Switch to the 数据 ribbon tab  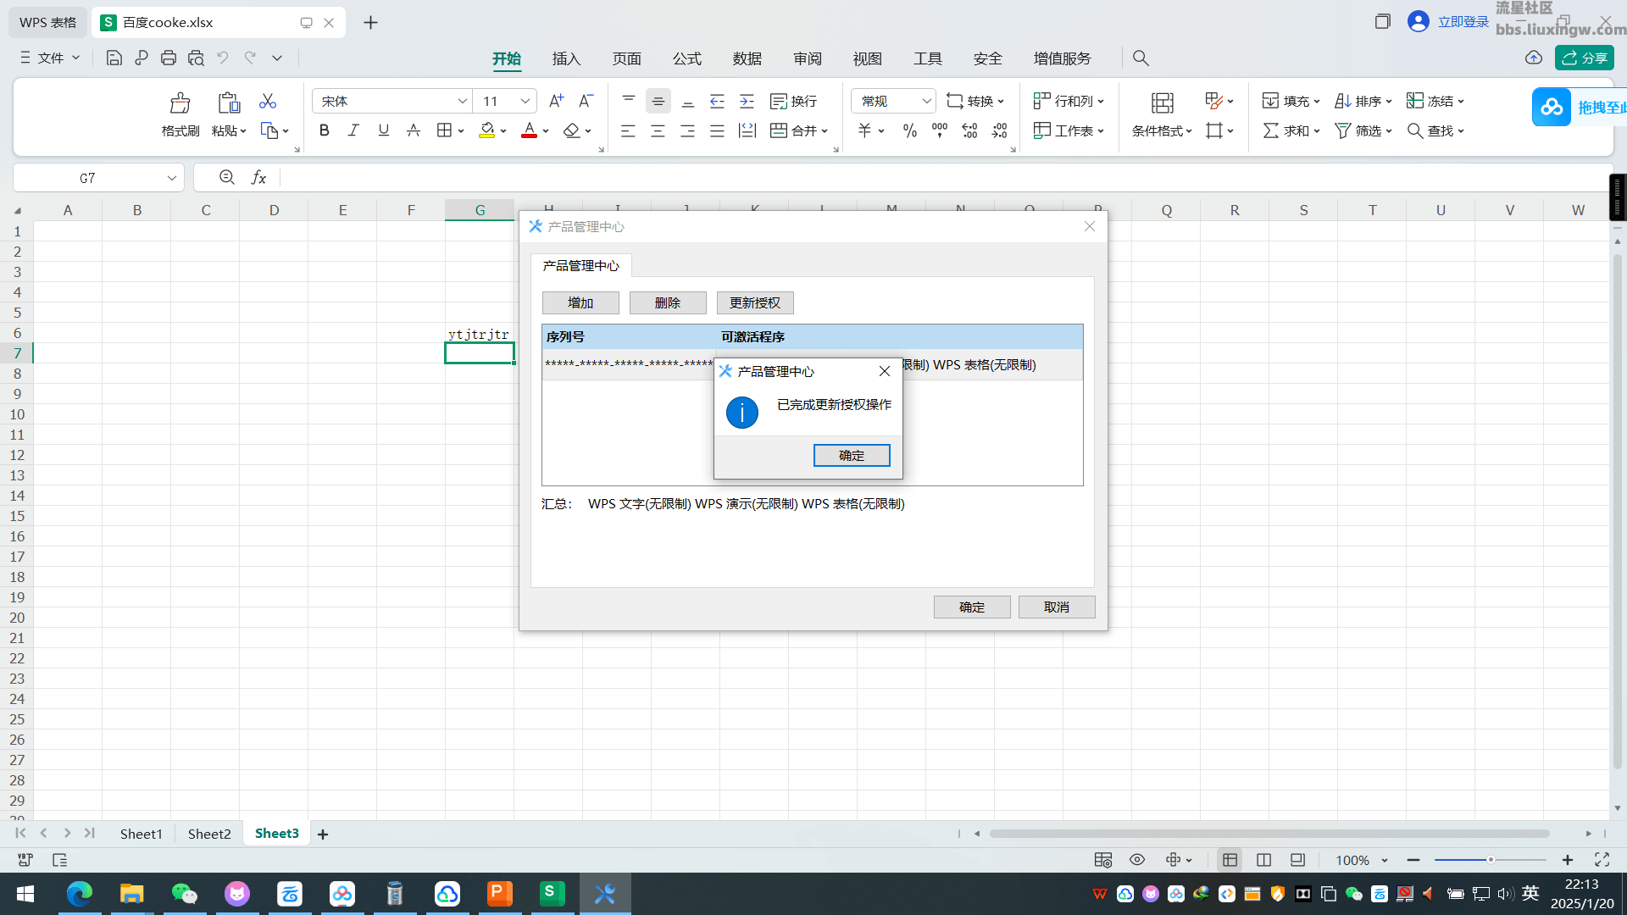pyautogui.click(x=747, y=58)
